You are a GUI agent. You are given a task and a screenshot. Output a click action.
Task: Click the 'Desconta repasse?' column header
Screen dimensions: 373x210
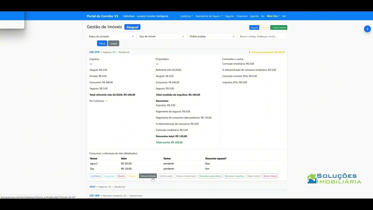[216, 158]
